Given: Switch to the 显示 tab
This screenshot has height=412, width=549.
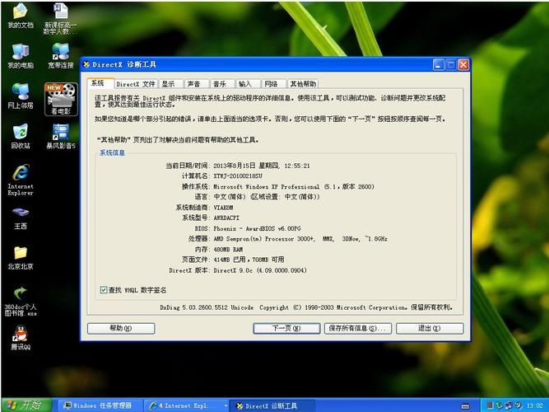Looking at the screenshot, I should coord(171,84).
